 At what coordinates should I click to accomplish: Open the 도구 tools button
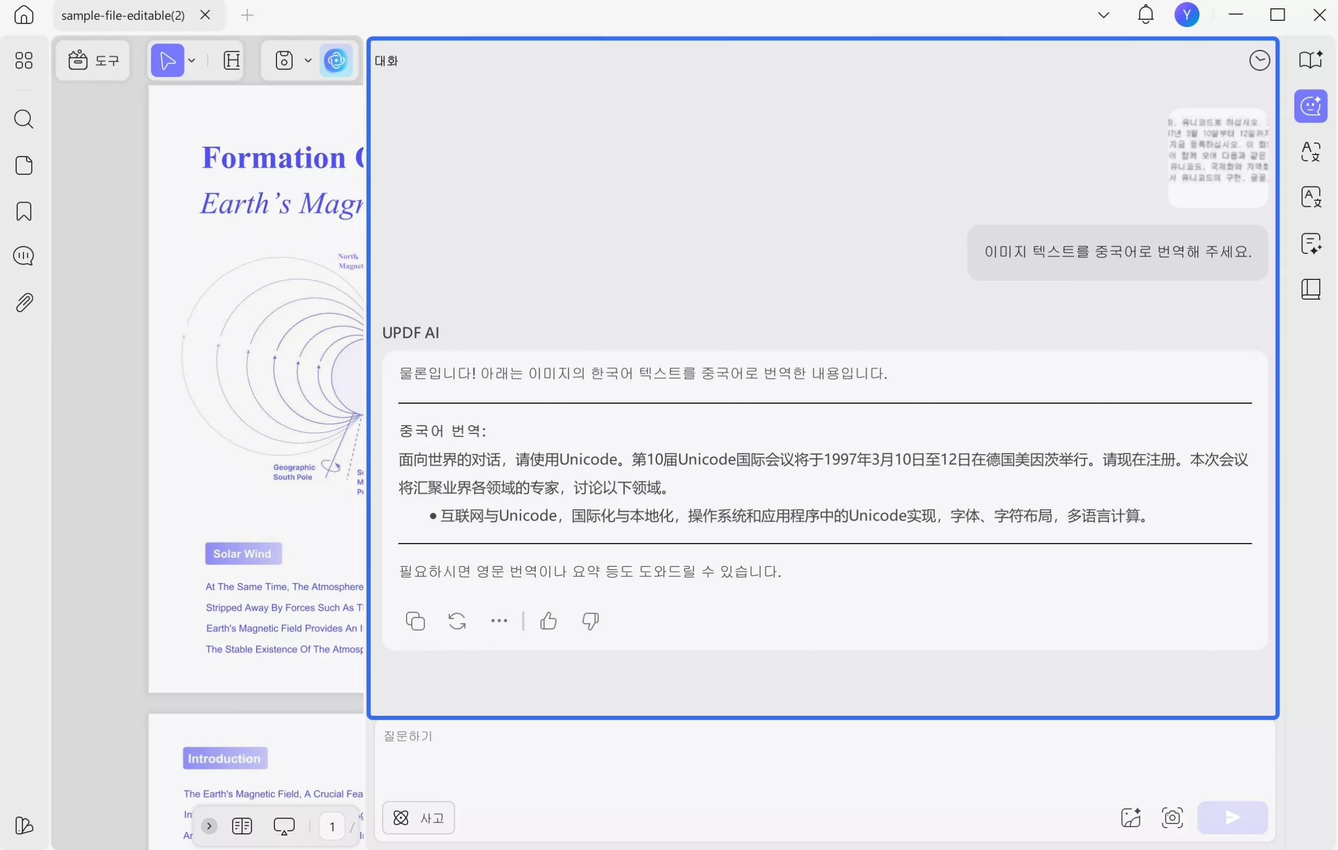click(x=94, y=60)
